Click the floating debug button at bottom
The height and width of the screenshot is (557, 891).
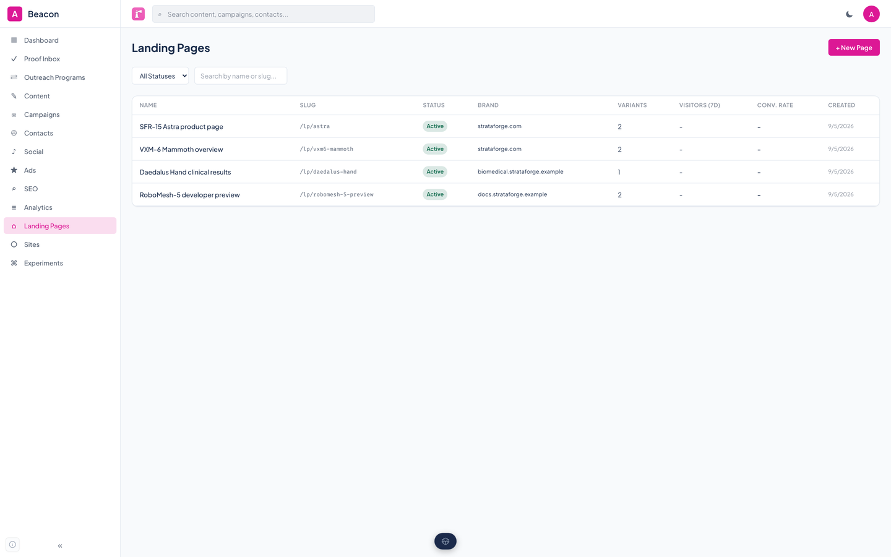[445, 542]
